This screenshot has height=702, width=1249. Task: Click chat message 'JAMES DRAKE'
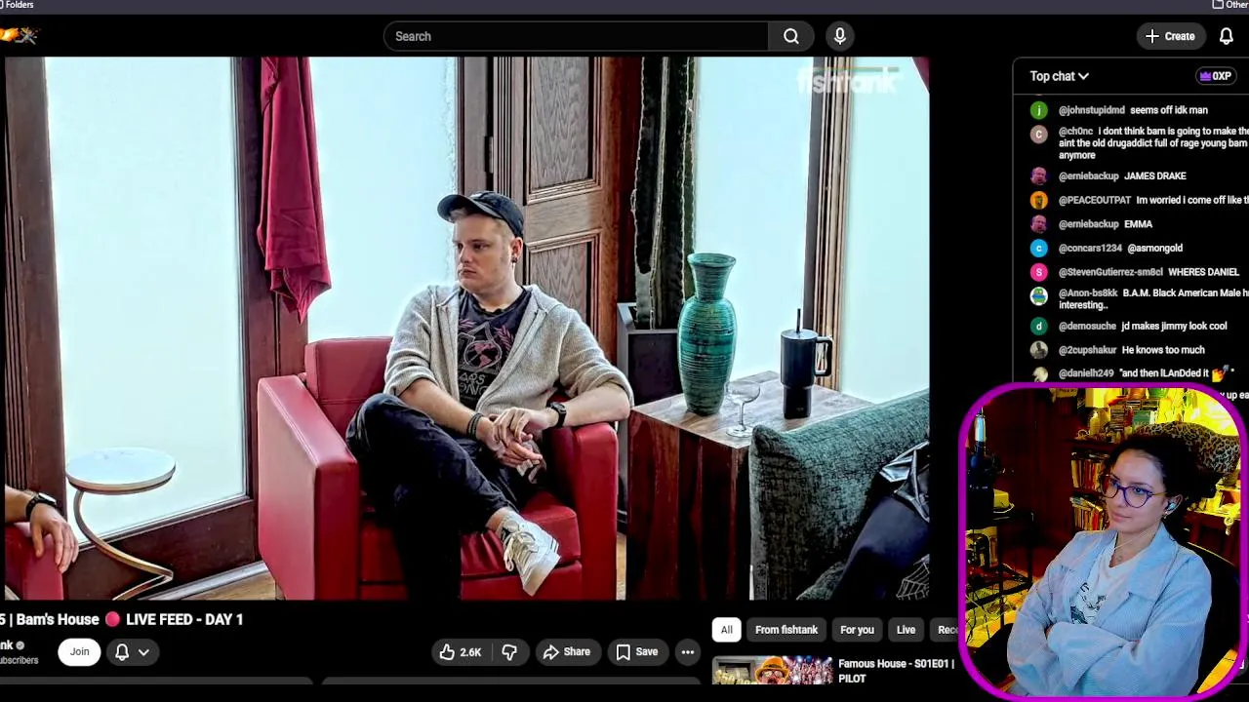point(1154,175)
